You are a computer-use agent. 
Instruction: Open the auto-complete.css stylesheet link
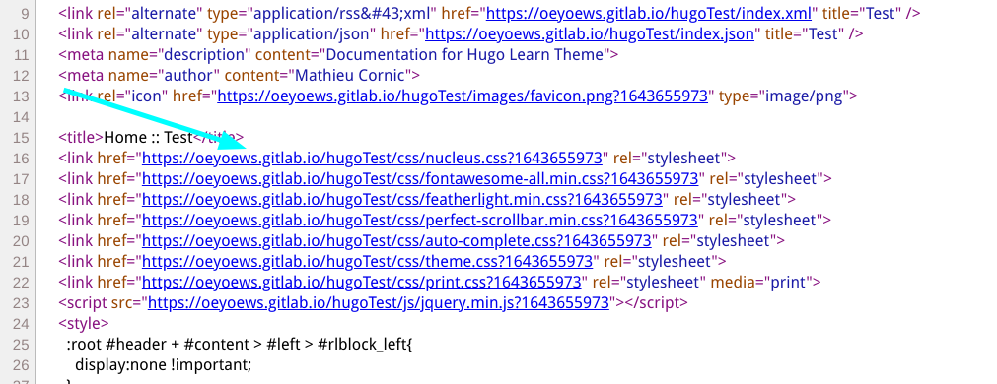[x=396, y=241]
